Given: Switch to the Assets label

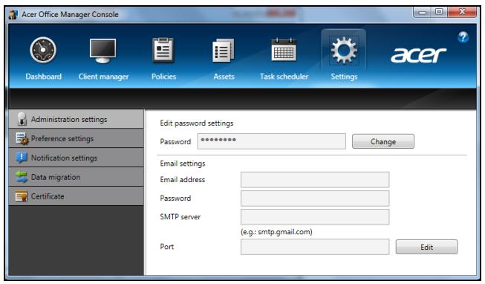Looking at the screenshot, I should [x=224, y=77].
